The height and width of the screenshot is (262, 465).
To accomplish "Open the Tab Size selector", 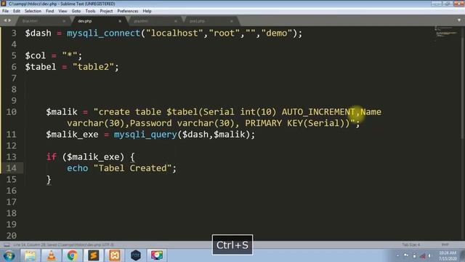I will click(411, 245).
